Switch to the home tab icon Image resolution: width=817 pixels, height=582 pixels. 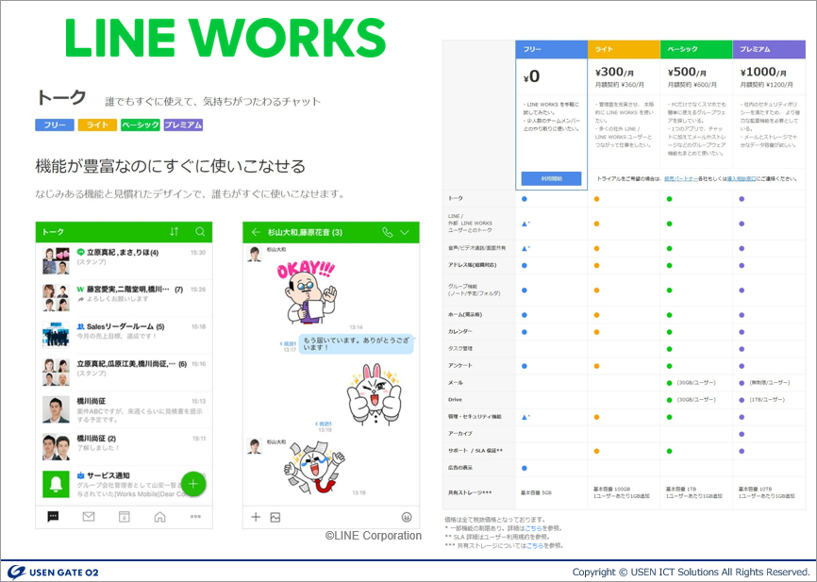click(160, 516)
